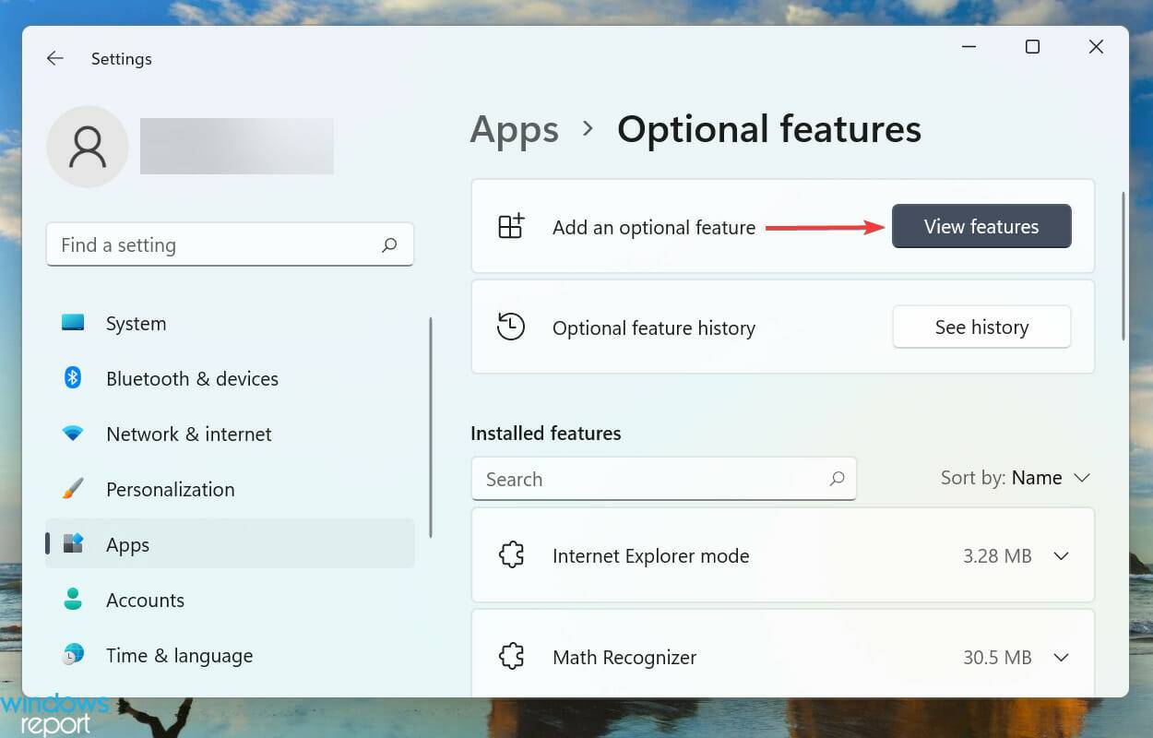Click the user profile avatar
The width and height of the screenshot is (1153, 738).
coord(87,146)
